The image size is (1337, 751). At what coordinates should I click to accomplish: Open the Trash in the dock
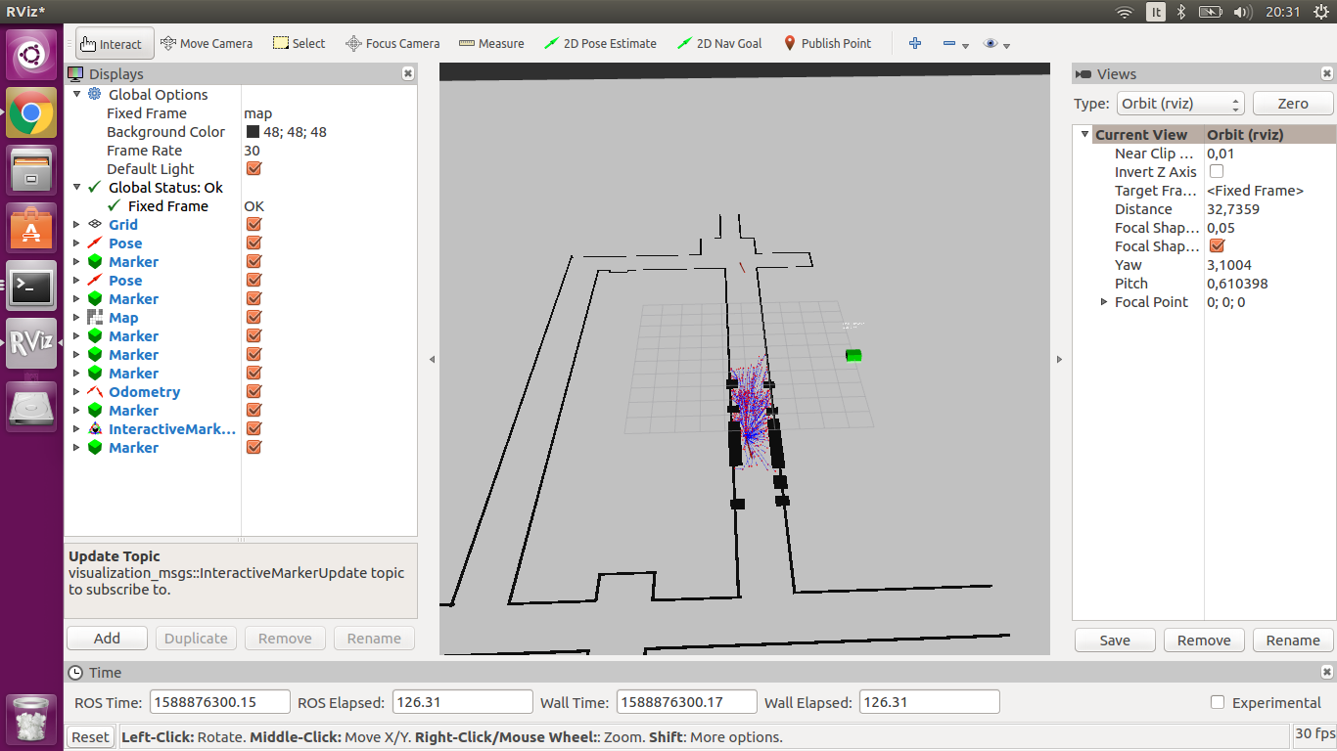[31, 718]
